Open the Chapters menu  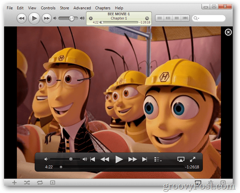103,8
